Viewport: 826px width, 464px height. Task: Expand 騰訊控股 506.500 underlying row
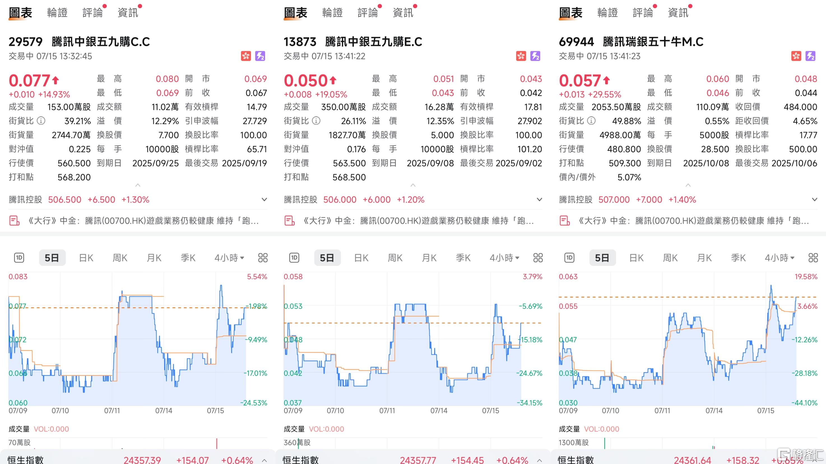(x=264, y=200)
